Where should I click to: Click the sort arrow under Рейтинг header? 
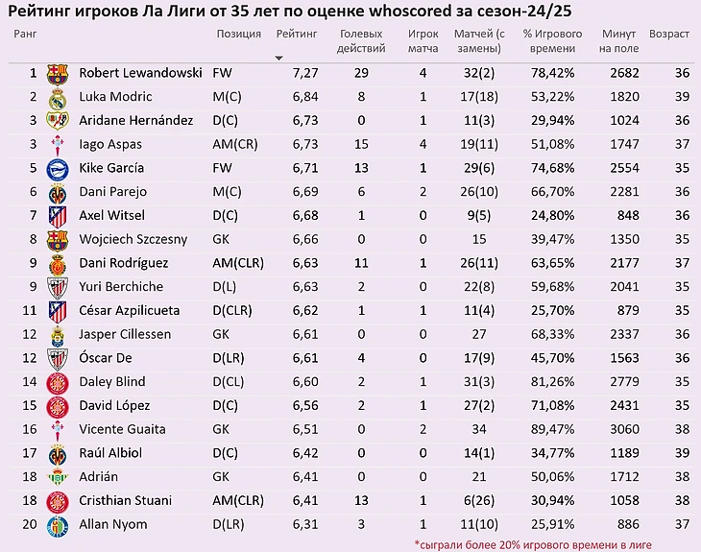279,58
